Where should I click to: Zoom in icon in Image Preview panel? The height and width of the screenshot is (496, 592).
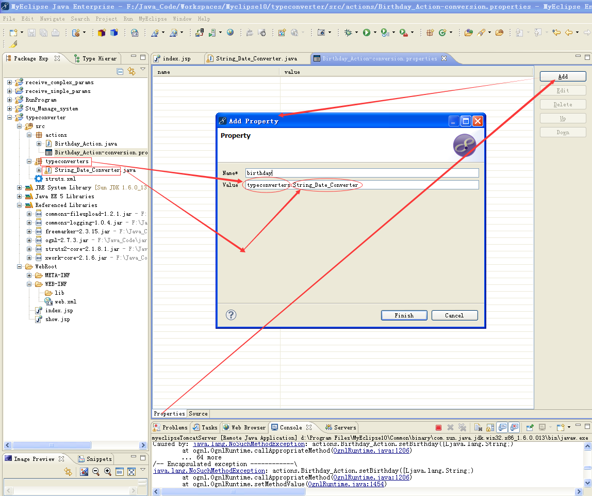(108, 471)
